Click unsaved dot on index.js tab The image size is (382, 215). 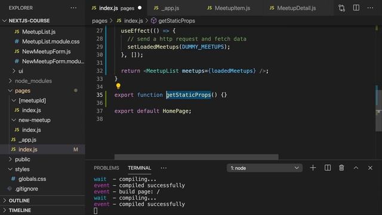pos(140,8)
